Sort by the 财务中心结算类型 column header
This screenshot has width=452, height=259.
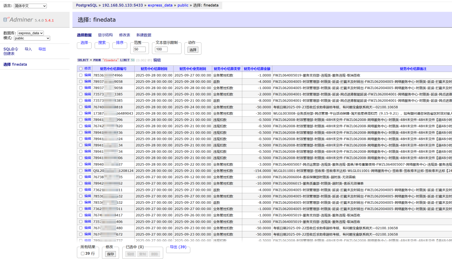coord(227,69)
